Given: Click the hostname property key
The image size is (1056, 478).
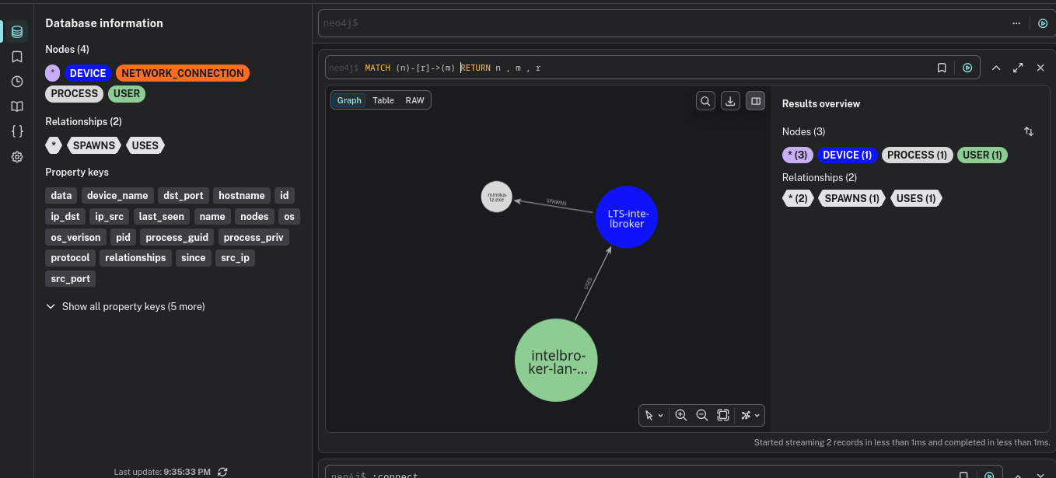Looking at the screenshot, I should click(x=243, y=196).
